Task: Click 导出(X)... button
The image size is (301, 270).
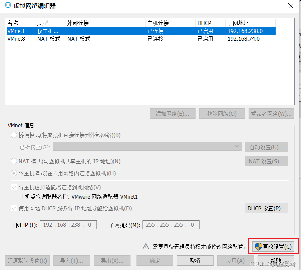Action: coord(112,261)
